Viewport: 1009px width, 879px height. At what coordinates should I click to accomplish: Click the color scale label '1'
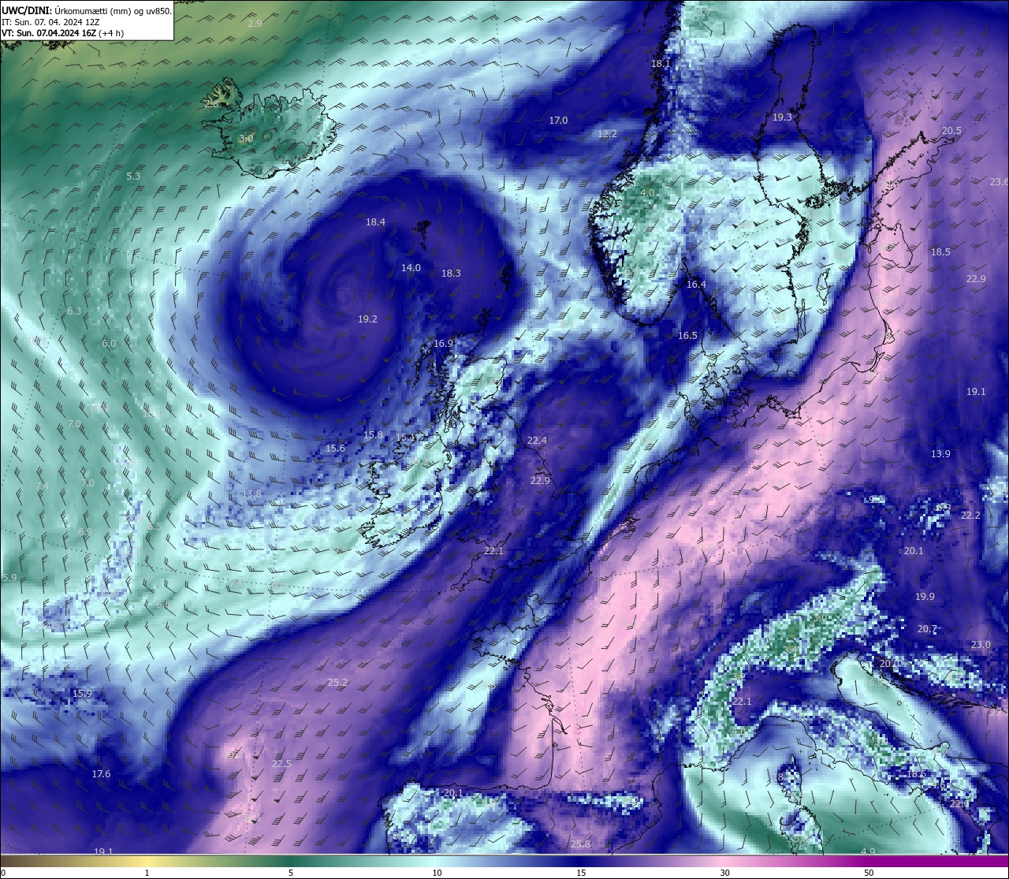click(x=147, y=873)
